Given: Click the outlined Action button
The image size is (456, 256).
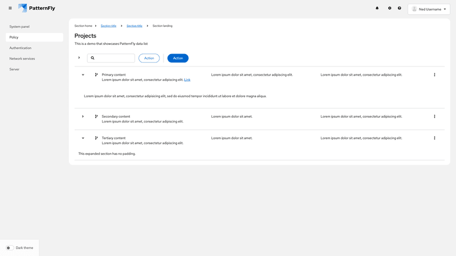Looking at the screenshot, I should [149, 58].
